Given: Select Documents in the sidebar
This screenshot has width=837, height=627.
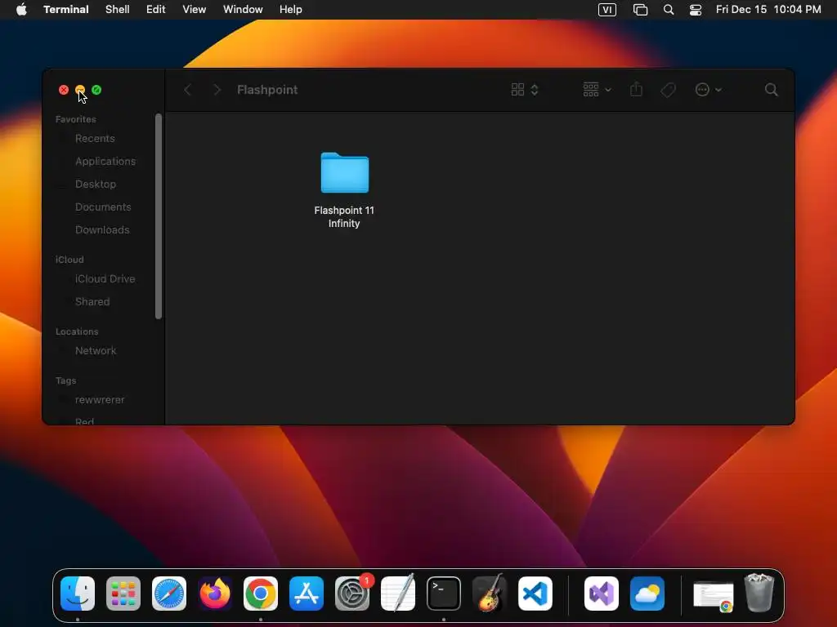Looking at the screenshot, I should click(103, 207).
